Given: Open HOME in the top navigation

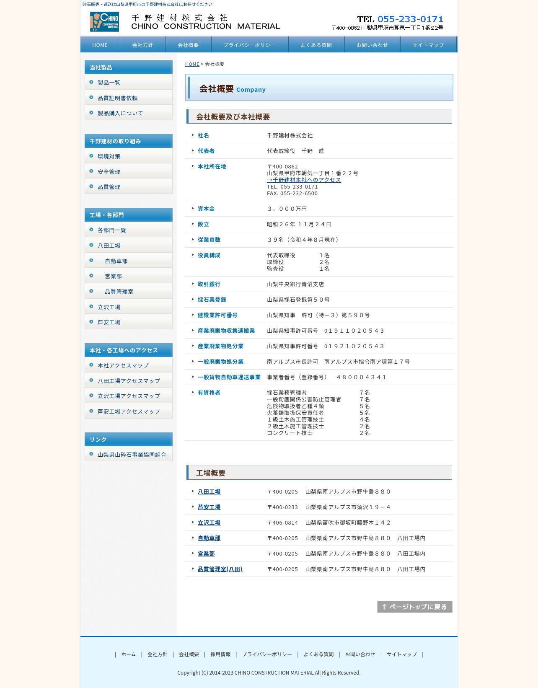Looking at the screenshot, I should pos(100,45).
